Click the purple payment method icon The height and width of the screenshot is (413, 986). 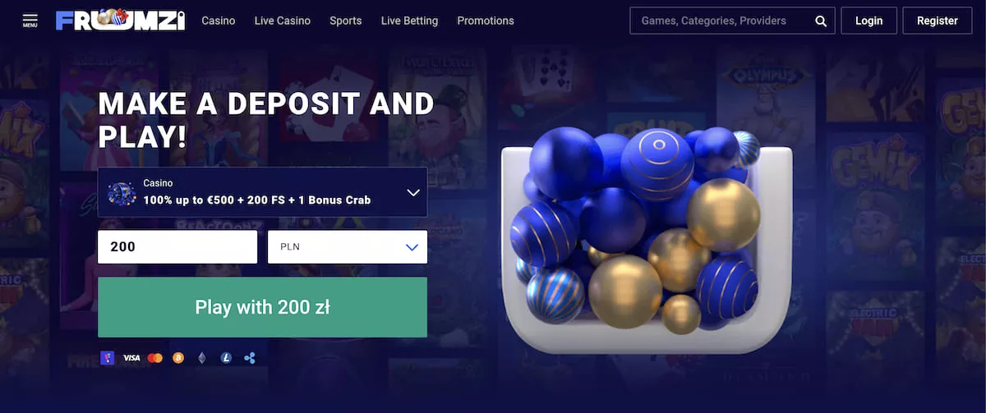click(x=107, y=358)
